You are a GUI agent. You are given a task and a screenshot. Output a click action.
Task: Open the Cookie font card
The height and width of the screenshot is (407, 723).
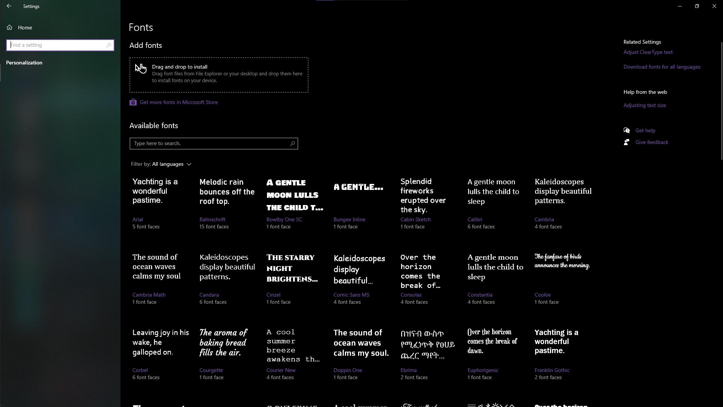(563, 279)
